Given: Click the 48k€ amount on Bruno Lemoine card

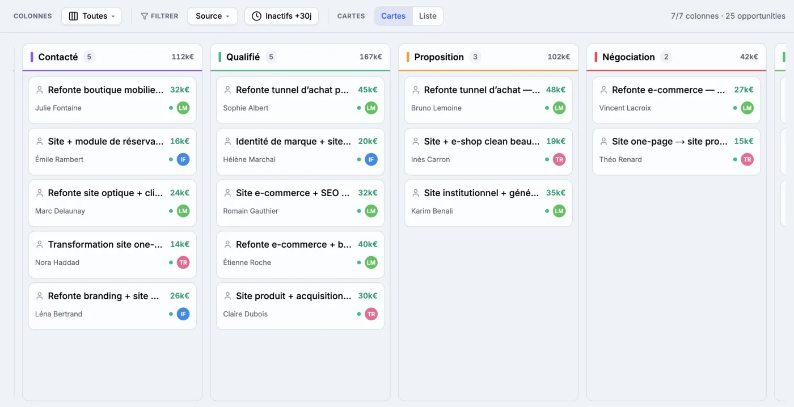Looking at the screenshot, I should click(x=556, y=90).
